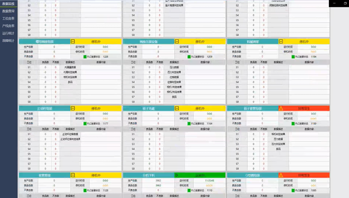Click the stopped minus icon in the PLC 1209 panel
This screenshot has height=198, width=349.
coord(177,42)
